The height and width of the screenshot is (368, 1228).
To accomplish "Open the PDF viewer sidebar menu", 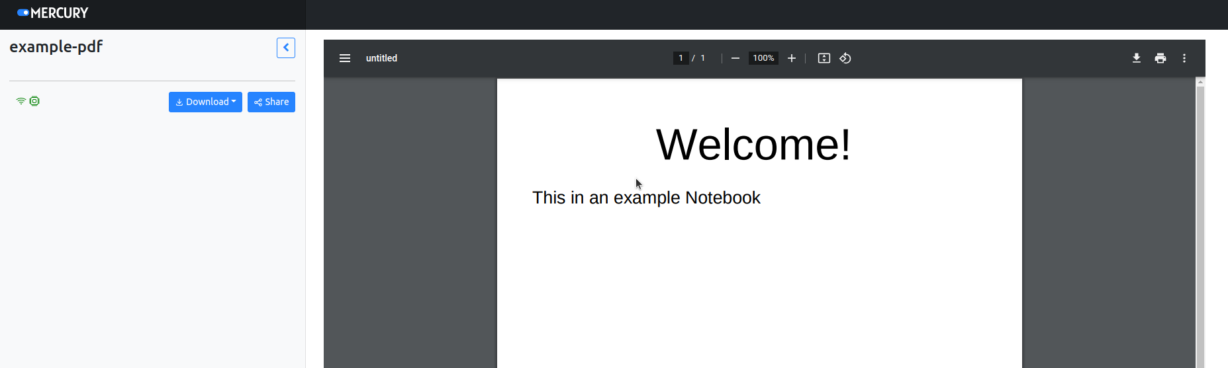I will (x=345, y=58).
